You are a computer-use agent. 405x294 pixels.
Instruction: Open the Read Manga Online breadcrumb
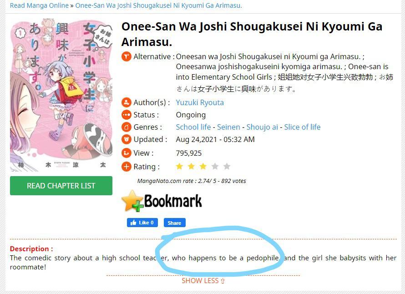point(39,5)
